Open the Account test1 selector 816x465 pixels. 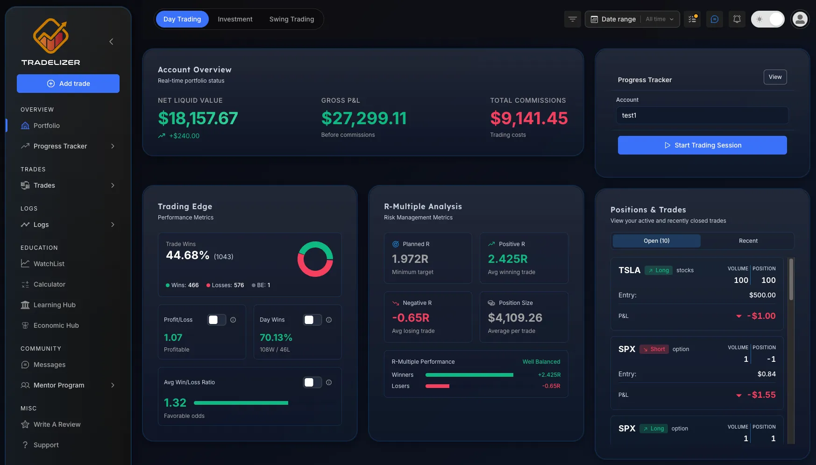pyautogui.click(x=702, y=115)
